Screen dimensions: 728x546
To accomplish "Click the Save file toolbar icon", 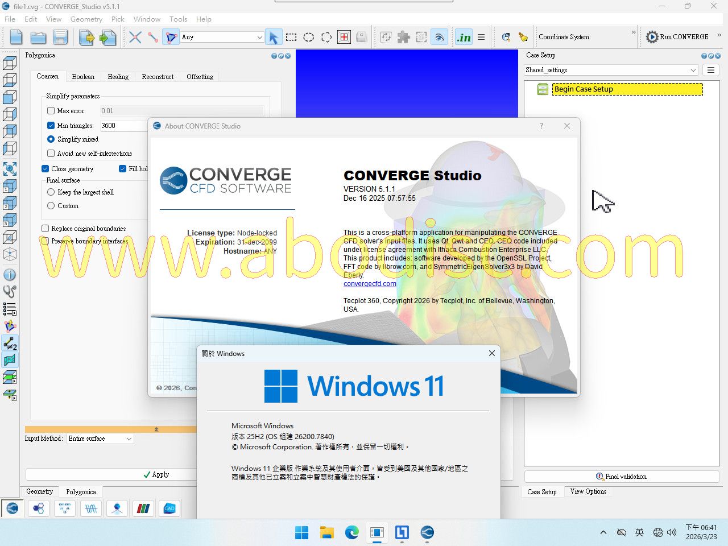I will tap(60, 38).
